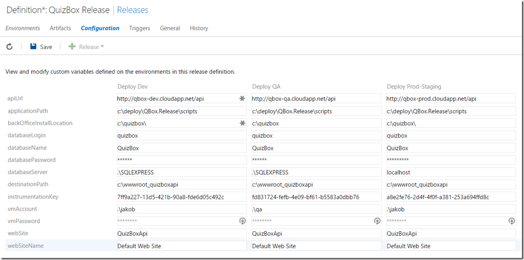Click Deploy QA instrumentationKey field
The image size is (524, 260).
[x=316, y=197]
